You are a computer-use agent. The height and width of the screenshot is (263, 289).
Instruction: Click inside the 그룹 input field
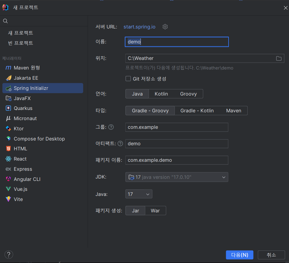[177, 127]
